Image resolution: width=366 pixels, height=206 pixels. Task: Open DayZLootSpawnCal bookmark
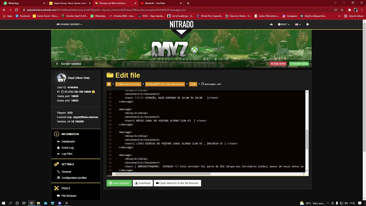pos(313,16)
